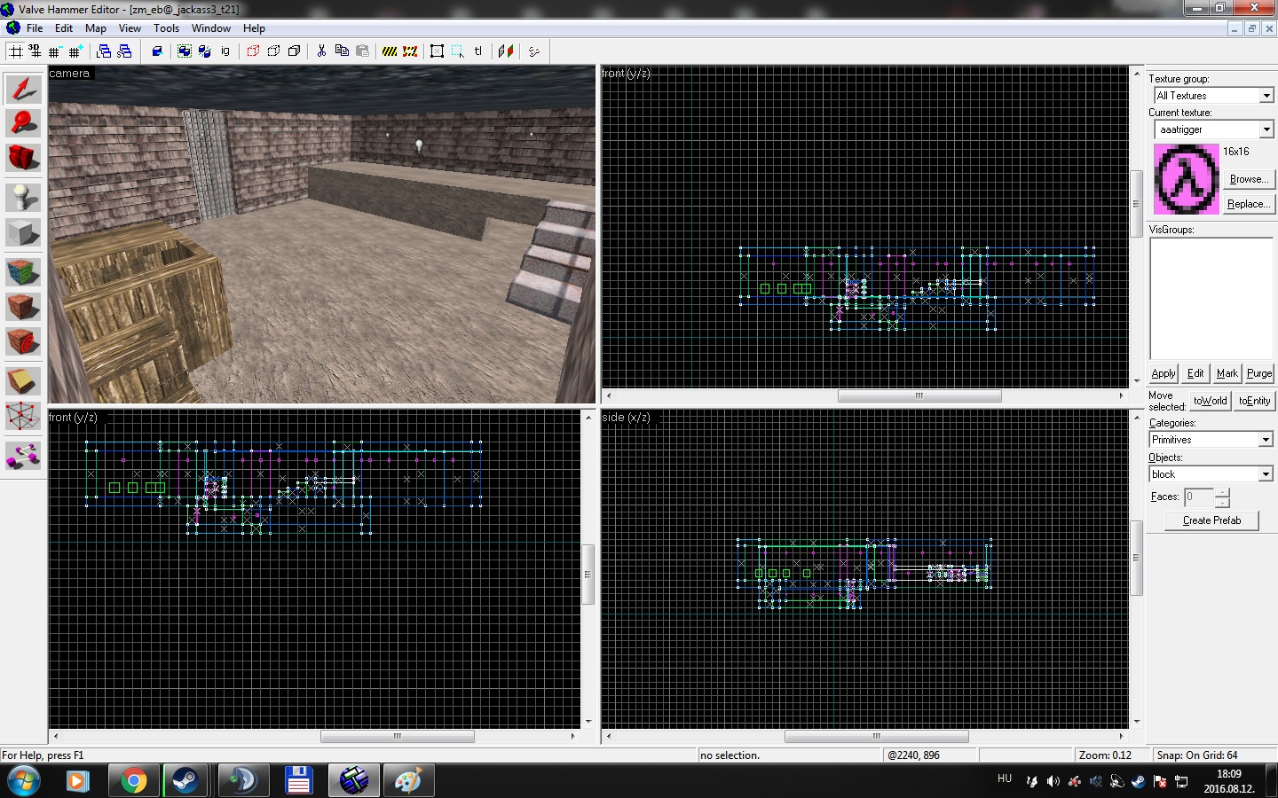The width and height of the screenshot is (1278, 798).
Task: Expand the Categories Primitives dropdown
Action: click(x=1266, y=440)
